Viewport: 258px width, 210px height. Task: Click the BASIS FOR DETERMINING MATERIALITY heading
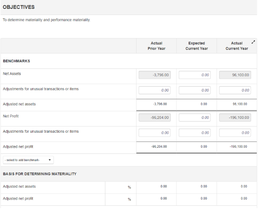pos(40,174)
